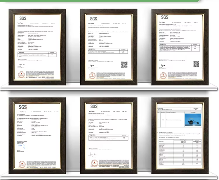The height and width of the screenshot is (180, 219).
Task: Click the blue handwritten signature
Action: tap(21, 146)
